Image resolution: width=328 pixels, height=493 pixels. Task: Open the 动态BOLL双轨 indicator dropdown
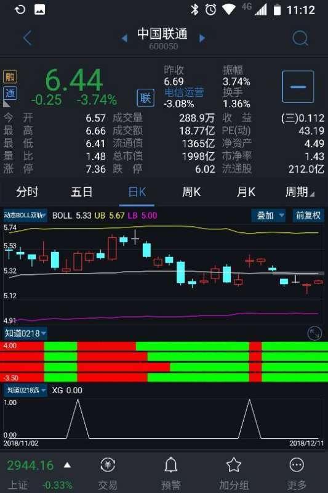[x=25, y=215]
